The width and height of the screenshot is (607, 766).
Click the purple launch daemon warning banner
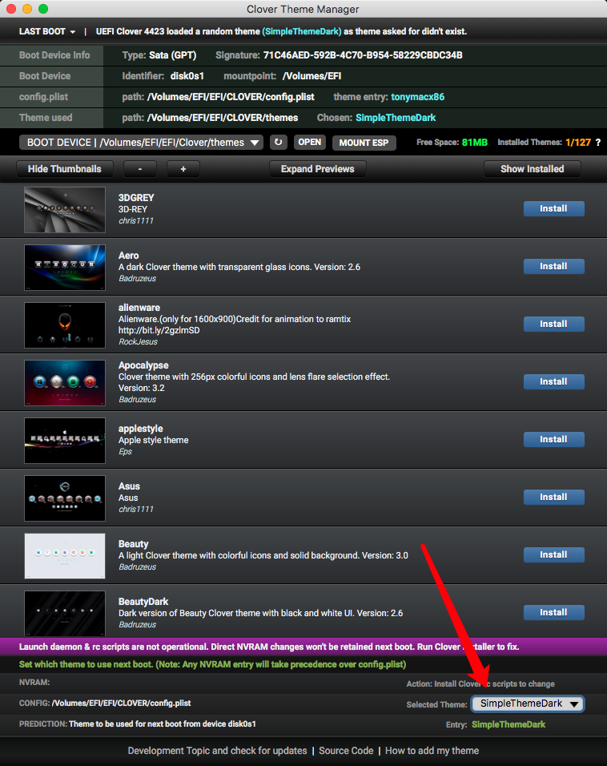pos(303,647)
